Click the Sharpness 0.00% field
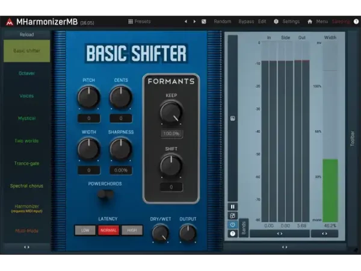 pyautogui.click(x=121, y=170)
